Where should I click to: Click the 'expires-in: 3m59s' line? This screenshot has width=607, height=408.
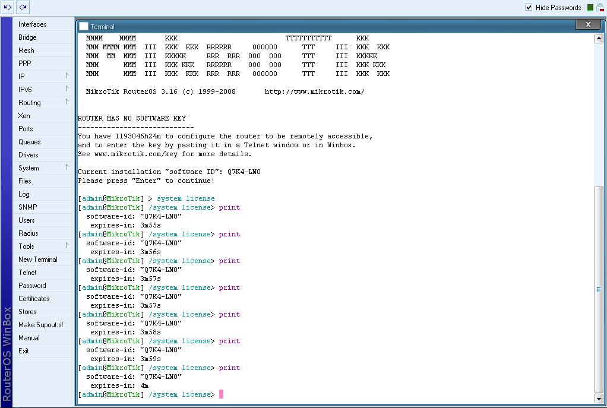click(x=125, y=359)
